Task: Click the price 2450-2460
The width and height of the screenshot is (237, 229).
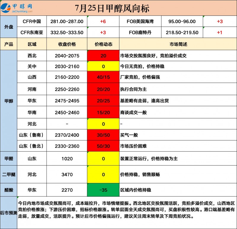Action: pos(67,112)
